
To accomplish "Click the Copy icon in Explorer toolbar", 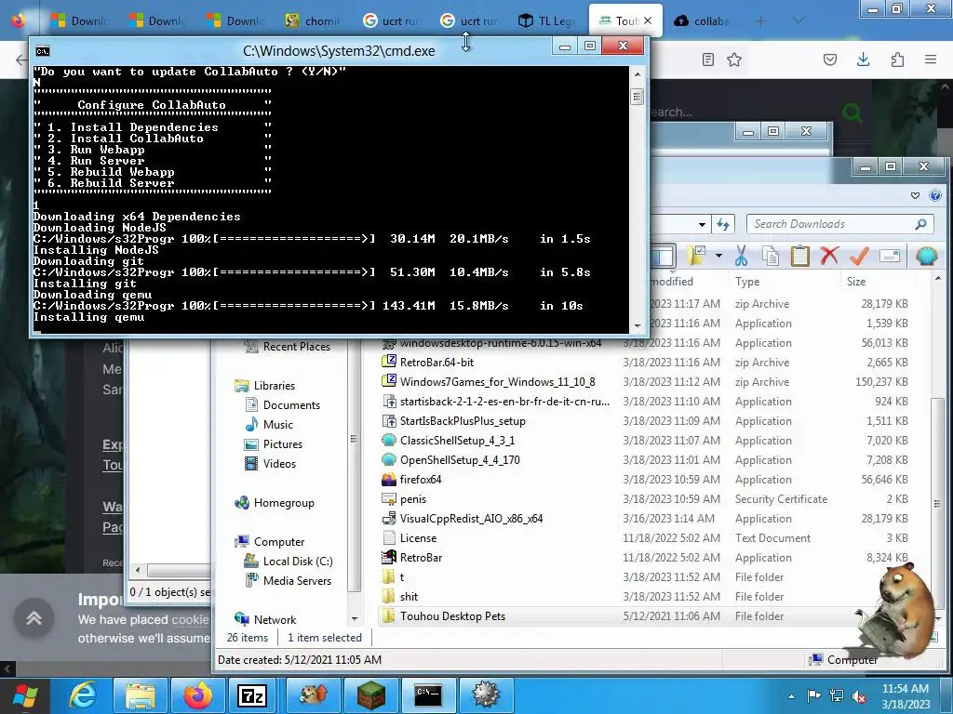I will tap(770, 256).
